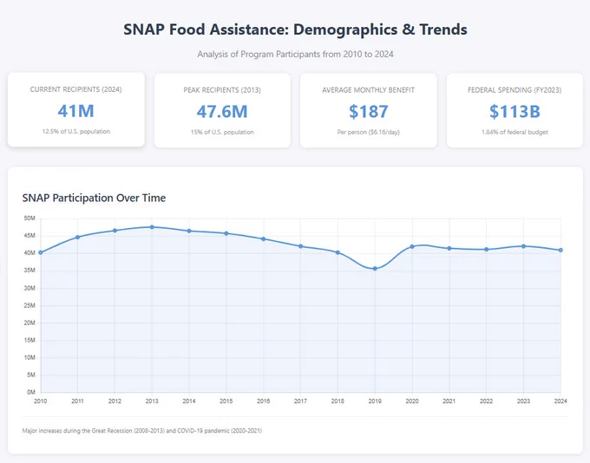Click the 2019 lowest data point
This screenshot has height=463, width=590.
375,269
